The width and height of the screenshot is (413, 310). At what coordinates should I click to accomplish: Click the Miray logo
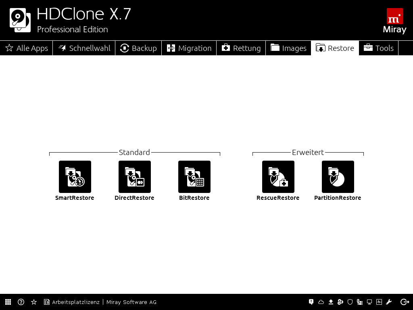394,20
